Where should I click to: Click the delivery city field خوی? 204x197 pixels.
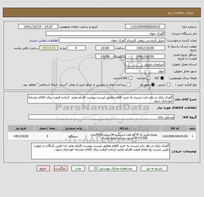[145, 71]
